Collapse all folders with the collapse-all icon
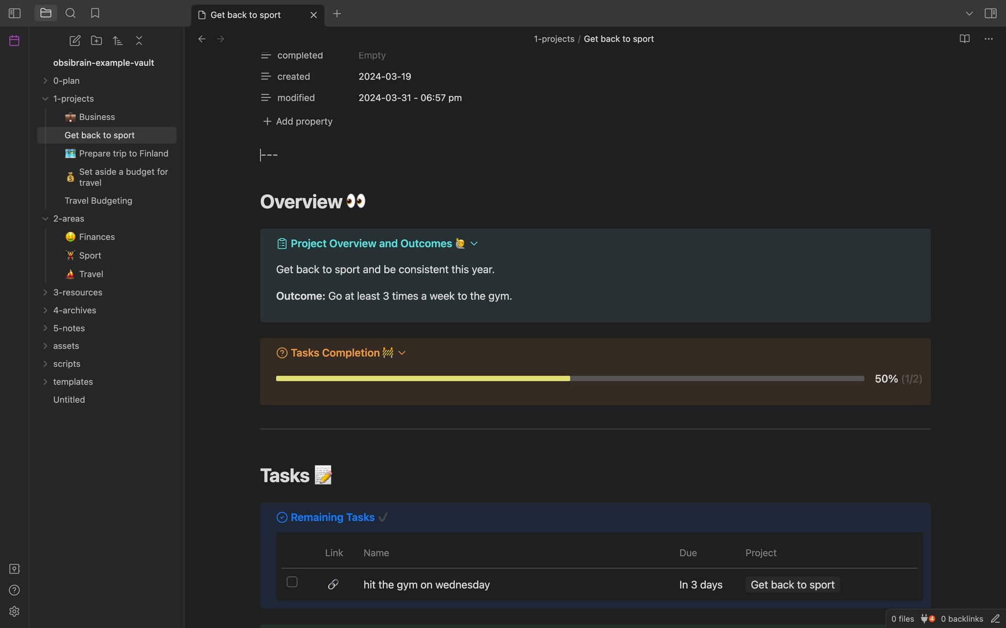The height and width of the screenshot is (628, 1006). (x=139, y=40)
